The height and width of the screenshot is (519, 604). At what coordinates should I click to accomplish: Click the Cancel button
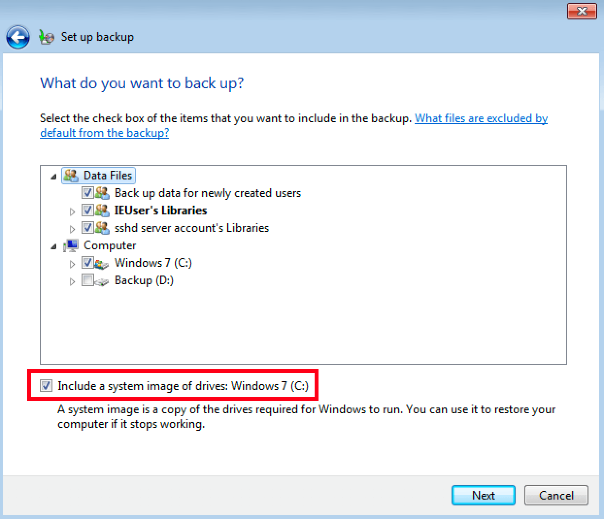(x=556, y=495)
